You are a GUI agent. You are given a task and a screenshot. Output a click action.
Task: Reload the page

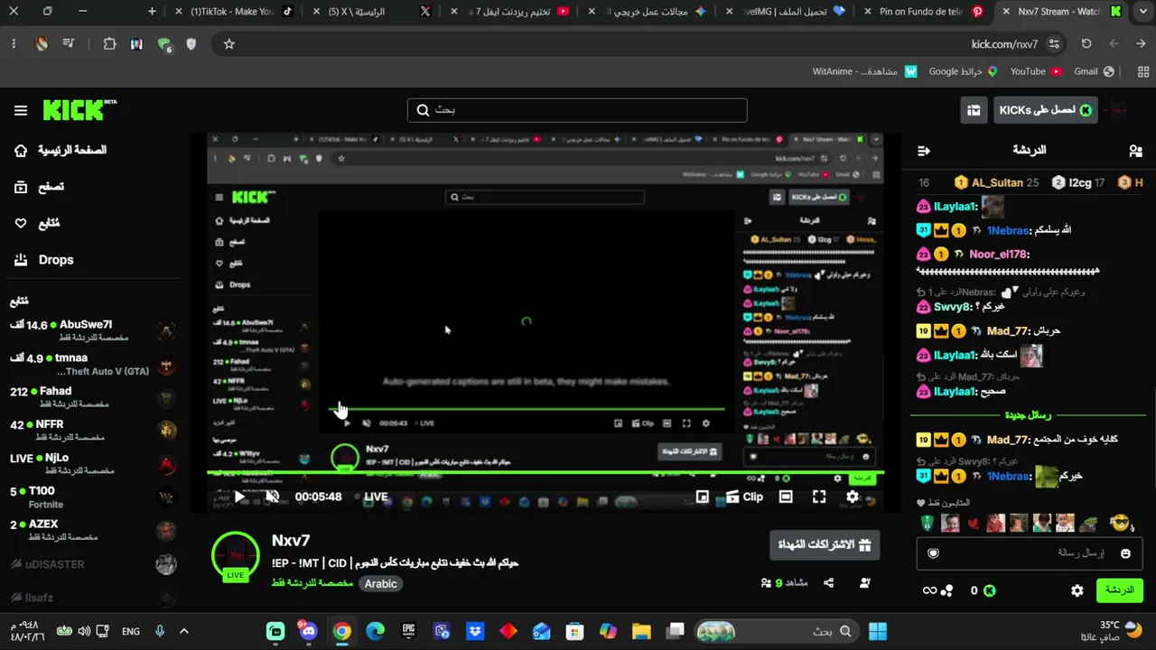[x=1086, y=43]
